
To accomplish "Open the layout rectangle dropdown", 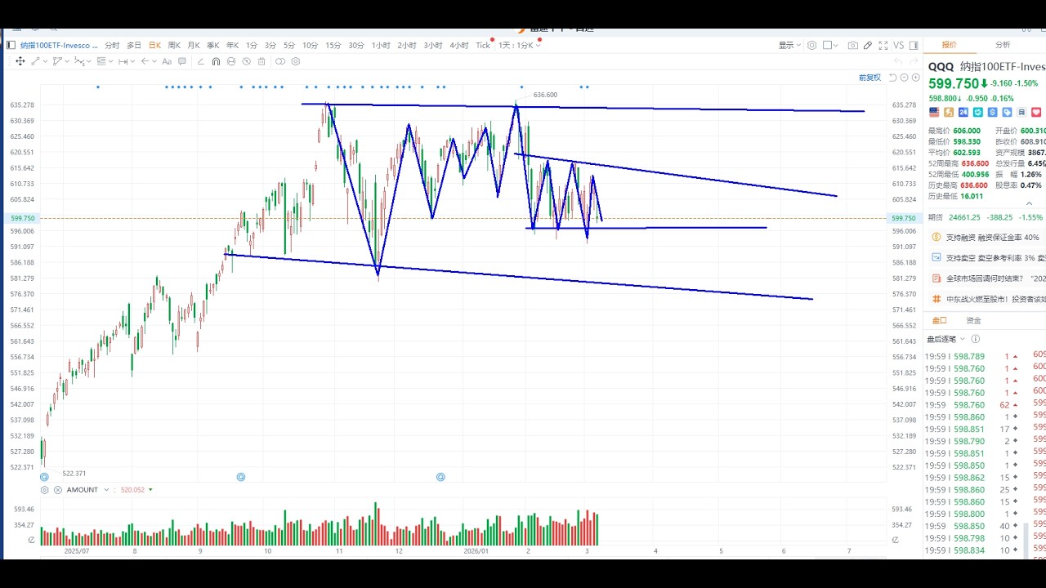I will pos(831,46).
